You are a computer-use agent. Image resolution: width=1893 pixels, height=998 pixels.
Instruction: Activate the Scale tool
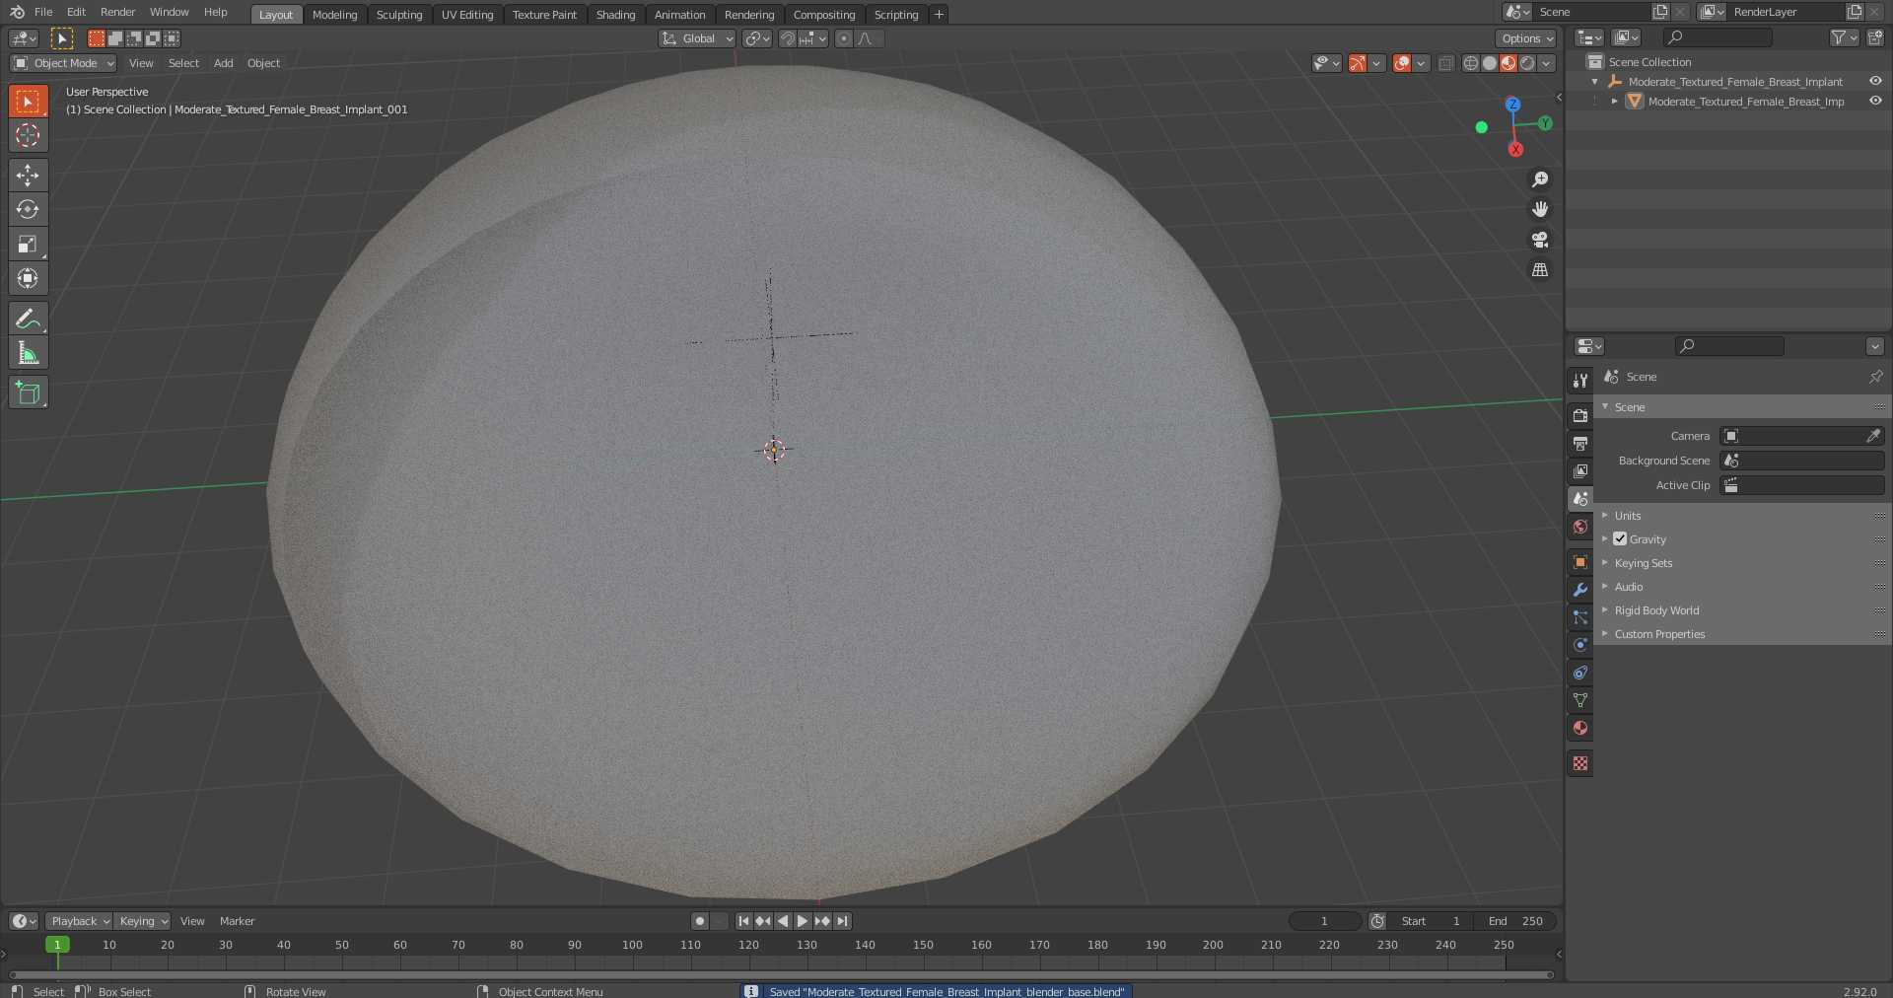28,245
